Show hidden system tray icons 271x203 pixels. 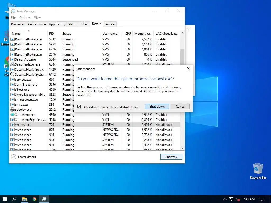pyautogui.click(x=225, y=199)
